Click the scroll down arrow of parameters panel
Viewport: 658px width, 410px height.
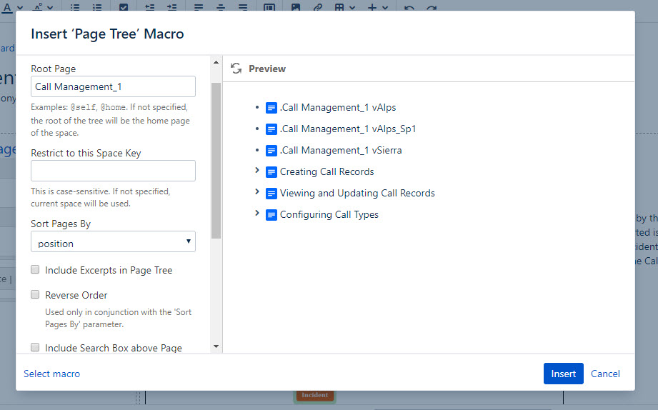pos(216,346)
